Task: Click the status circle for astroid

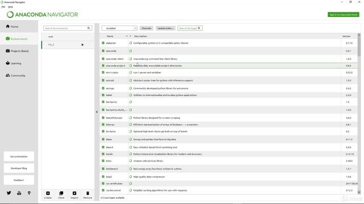Action: tap(130, 80)
